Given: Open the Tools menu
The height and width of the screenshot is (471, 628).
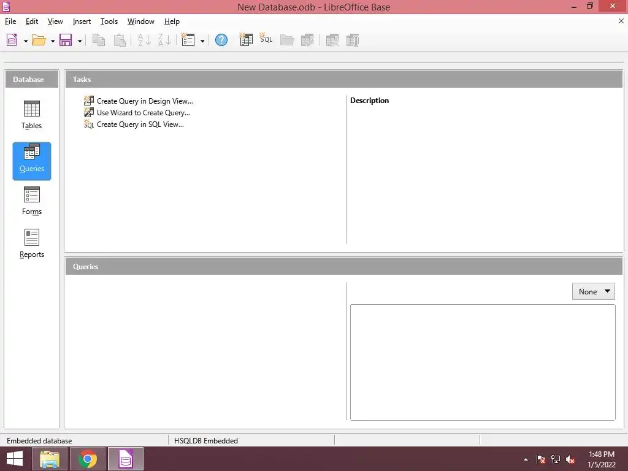Looking at the screenshot, I should pos(109,21).
